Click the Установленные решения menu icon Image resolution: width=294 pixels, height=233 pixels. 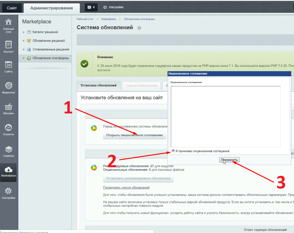tap(29, 49)
